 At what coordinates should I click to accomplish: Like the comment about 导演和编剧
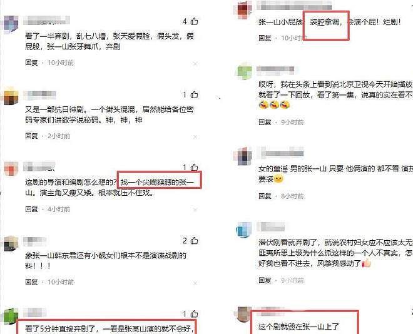click(x=195, y=167)
